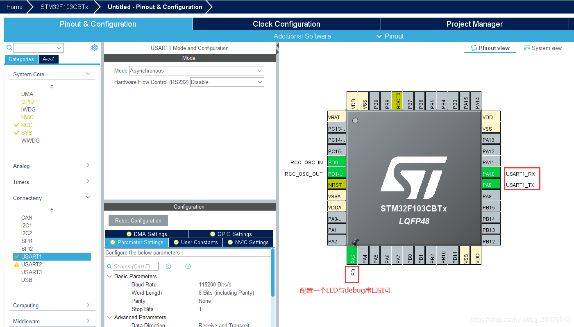
Task: Switch to the Clock Configuration tab
Action: coord(286,24)
